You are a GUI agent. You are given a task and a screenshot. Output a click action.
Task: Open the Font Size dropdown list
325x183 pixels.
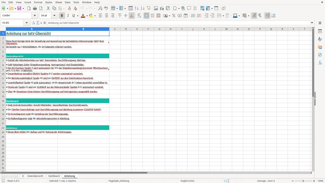[54, 16]
